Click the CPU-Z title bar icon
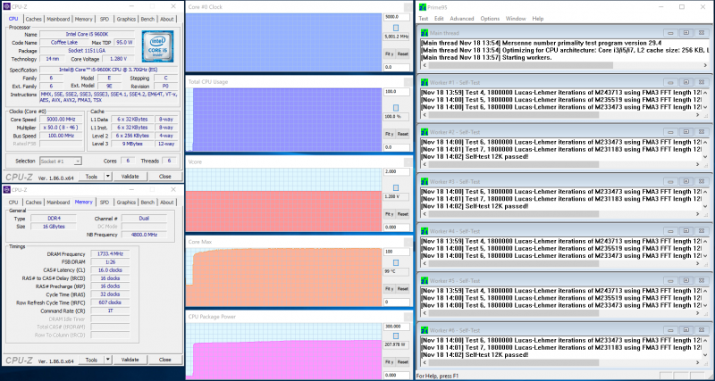 click(6, 6)
